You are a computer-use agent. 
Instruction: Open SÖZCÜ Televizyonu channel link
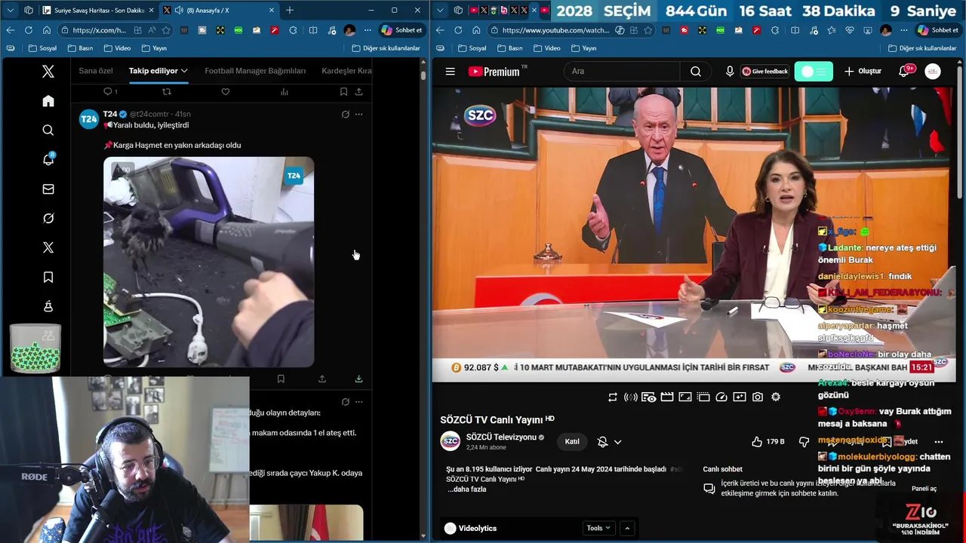tap(501, 437)
